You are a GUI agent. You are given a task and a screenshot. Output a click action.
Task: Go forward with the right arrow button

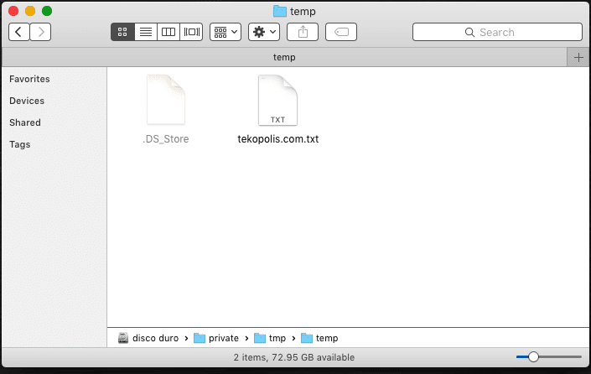click(x=40, y=32)
